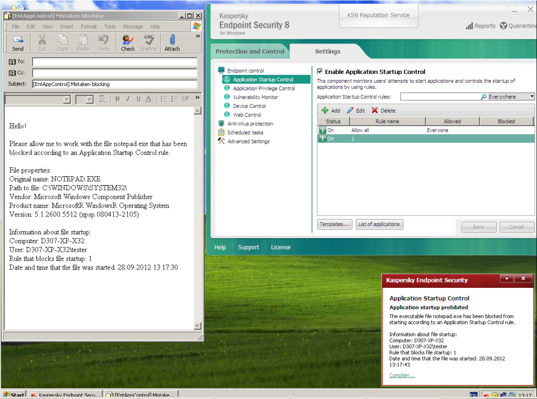This screenshot has height=399, width=537.
Task: Apply Italic formatting in message toolbar
Action: point(128,99)
